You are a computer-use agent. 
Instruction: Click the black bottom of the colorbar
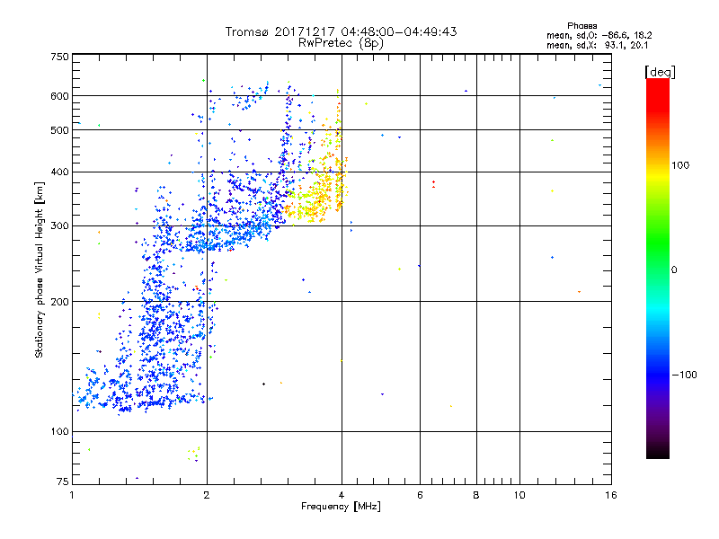click(x=658, y=452)
